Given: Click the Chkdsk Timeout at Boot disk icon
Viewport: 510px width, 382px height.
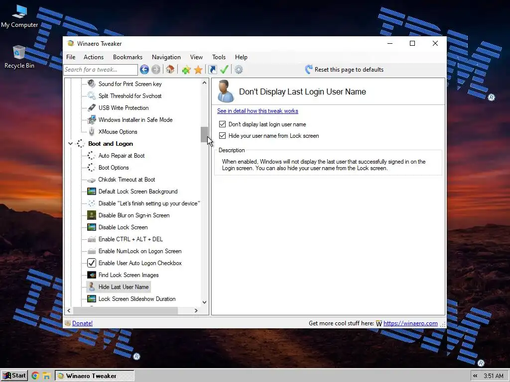Looking at the screenshot, I should coord(92,180).
